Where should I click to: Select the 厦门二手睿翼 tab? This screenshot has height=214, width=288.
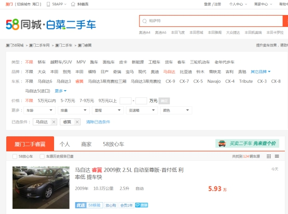[x=30, y=144]
